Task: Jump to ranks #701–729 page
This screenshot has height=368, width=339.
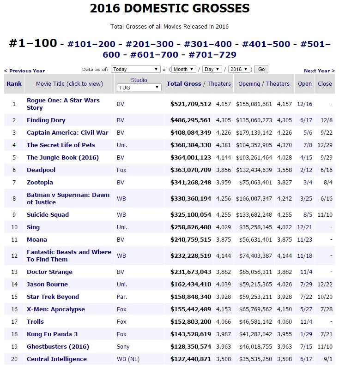Action: coord(213,55)
